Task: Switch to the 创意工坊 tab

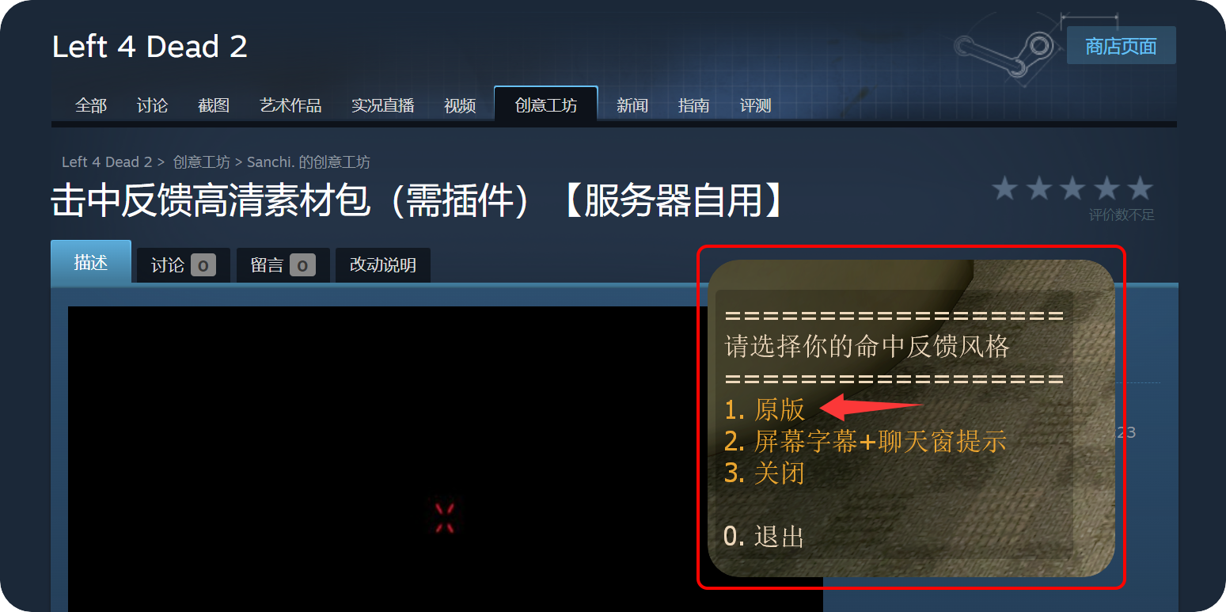Action: (x=546, y=105)
